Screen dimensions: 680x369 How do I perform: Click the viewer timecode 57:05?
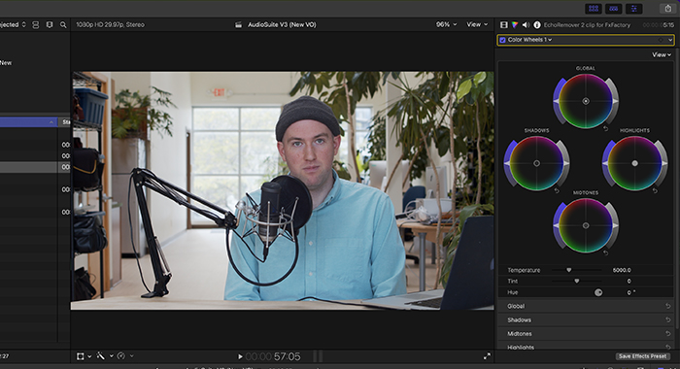(288, 356)
